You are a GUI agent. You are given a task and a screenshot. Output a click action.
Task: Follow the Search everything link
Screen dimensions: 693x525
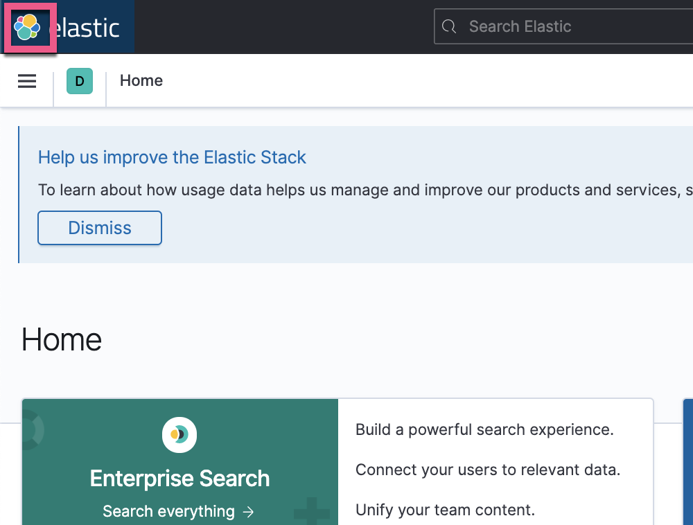coord(179,511)
